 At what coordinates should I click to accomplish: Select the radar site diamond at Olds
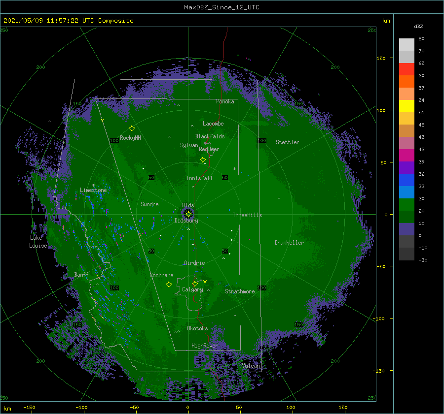188,214
